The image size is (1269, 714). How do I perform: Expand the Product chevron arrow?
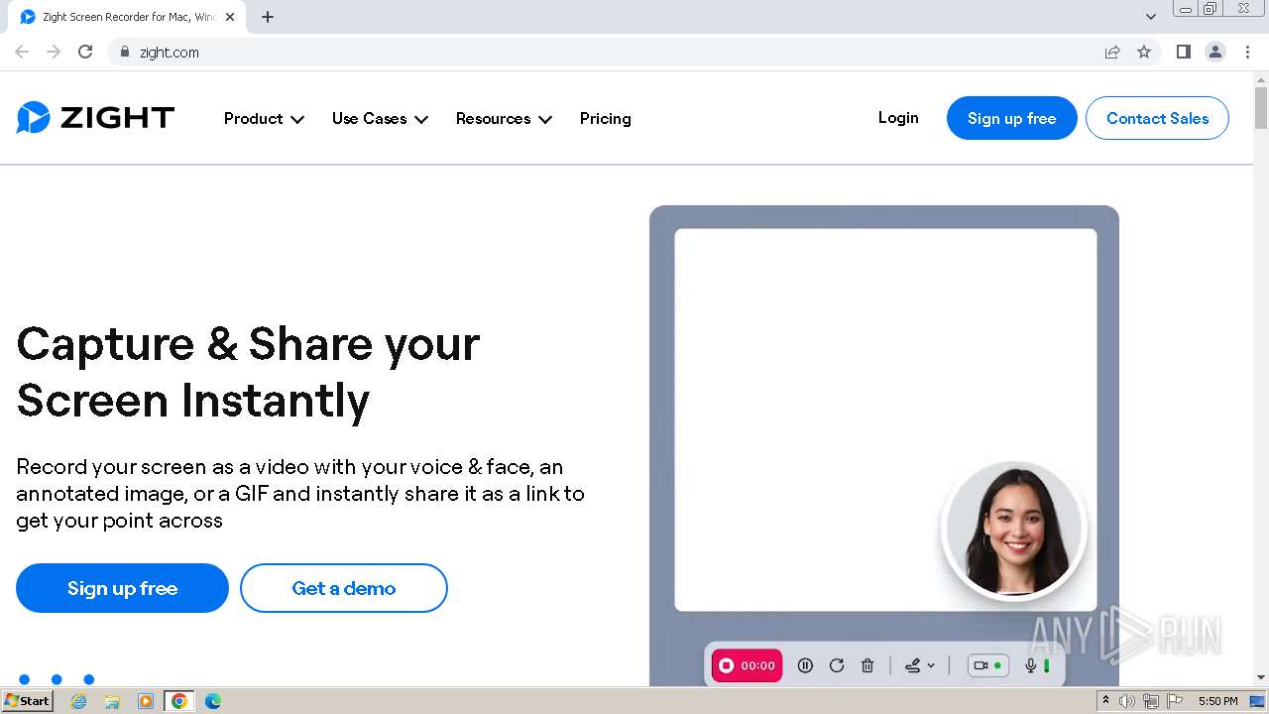[x=297, y=119]
